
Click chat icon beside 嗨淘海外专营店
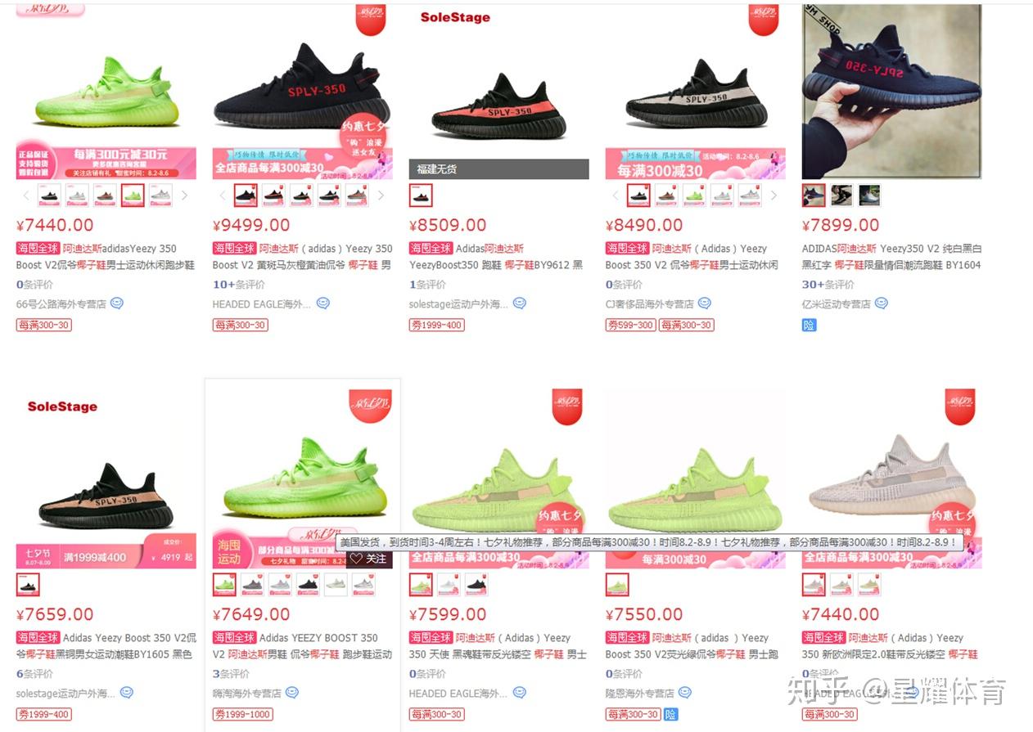(x=292, y=693)
